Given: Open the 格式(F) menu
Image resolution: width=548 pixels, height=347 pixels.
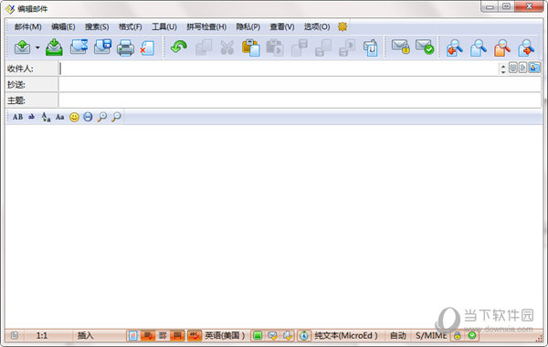Looking at the screenshot, I should pos(130,26).
